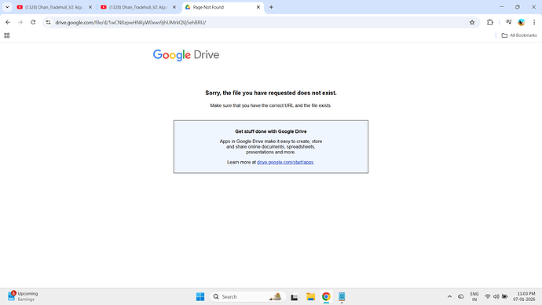Click the OneDrive cloud tray icon
The height and width of the screenshot is (305, 542).
461,296
